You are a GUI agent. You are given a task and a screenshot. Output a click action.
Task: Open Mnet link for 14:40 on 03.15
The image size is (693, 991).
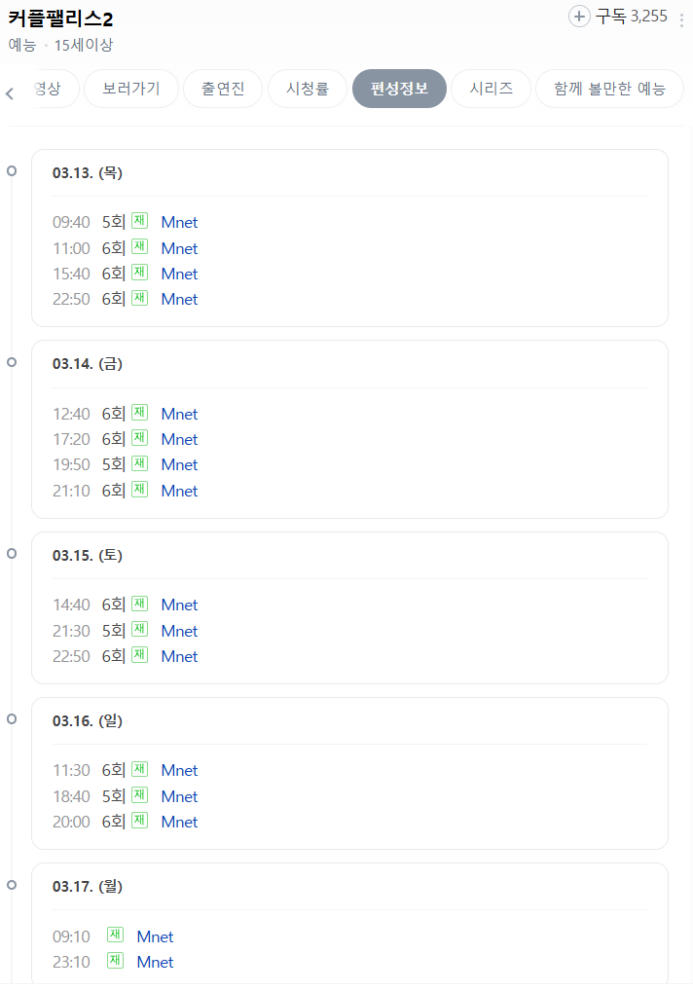click(x=179, y=605)
